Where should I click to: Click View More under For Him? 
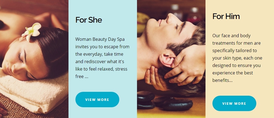pos(234,103)
